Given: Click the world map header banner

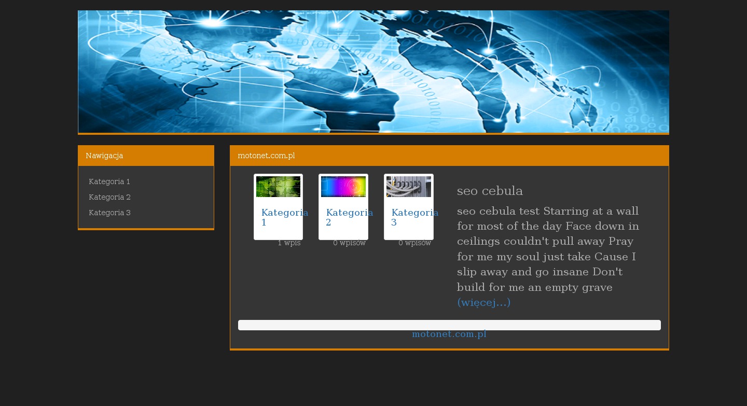Looking at the screenshot, I should click(374, 72).
